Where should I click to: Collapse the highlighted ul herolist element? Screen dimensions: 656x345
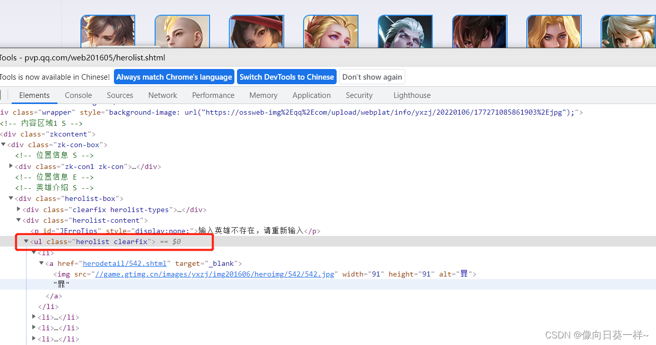pyautogui.click(x=26, y=241)
